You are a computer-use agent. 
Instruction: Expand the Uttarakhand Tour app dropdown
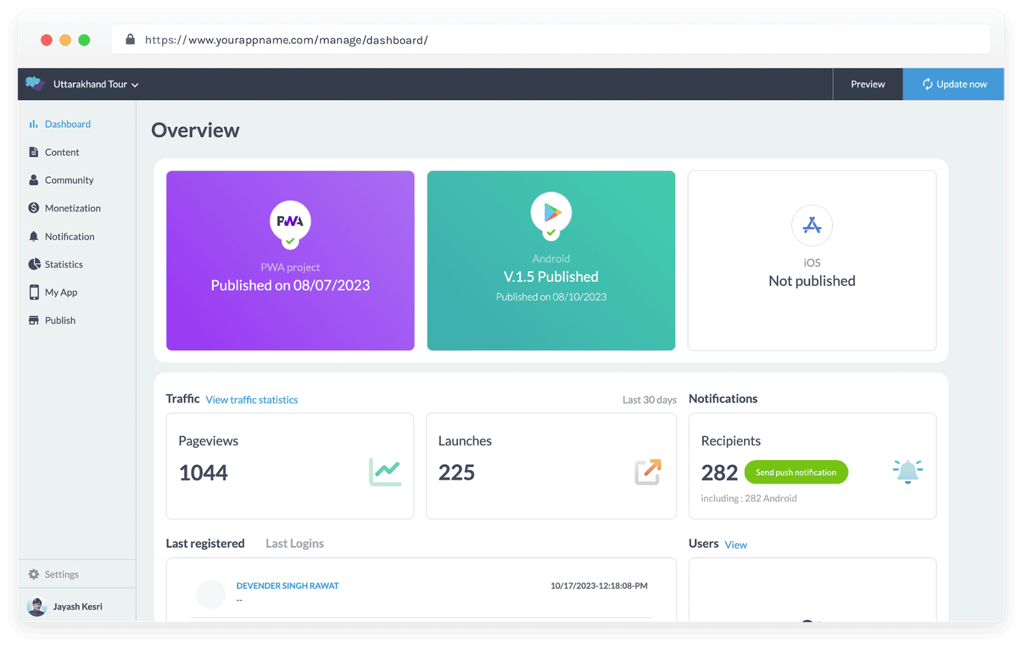pyautogui.click(x=96, y=84)
